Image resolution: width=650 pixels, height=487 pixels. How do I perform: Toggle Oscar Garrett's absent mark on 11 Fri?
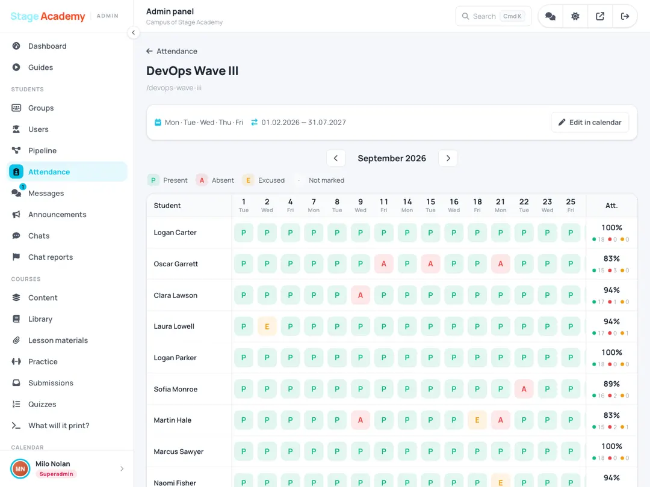tap(384, 264)
